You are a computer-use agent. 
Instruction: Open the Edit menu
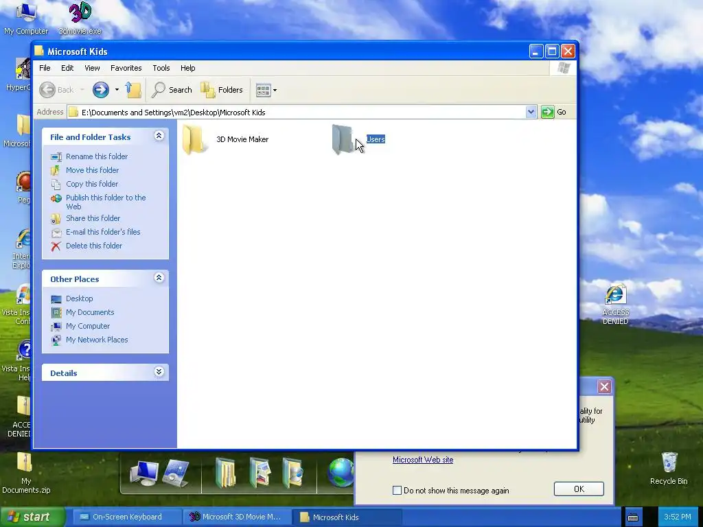pos(67,68)
